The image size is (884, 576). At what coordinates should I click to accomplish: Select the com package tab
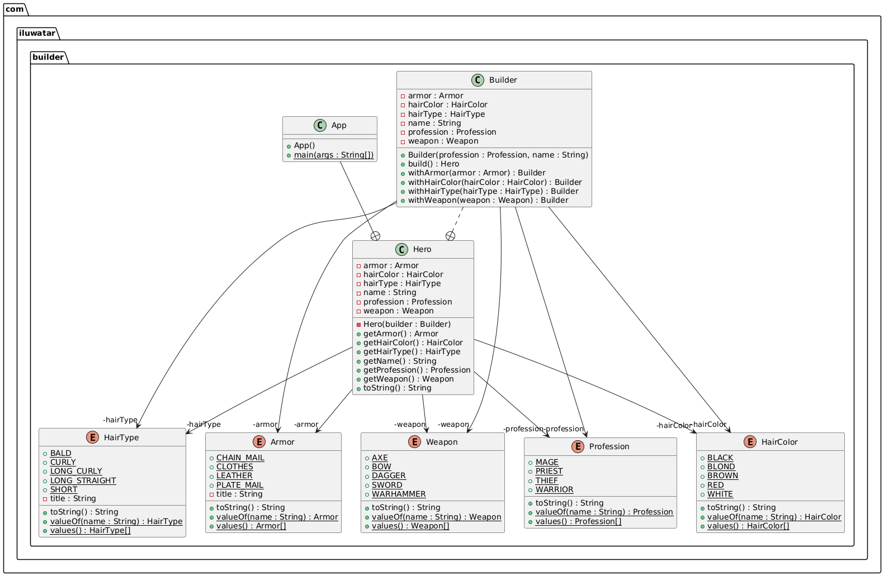(16, 9)
